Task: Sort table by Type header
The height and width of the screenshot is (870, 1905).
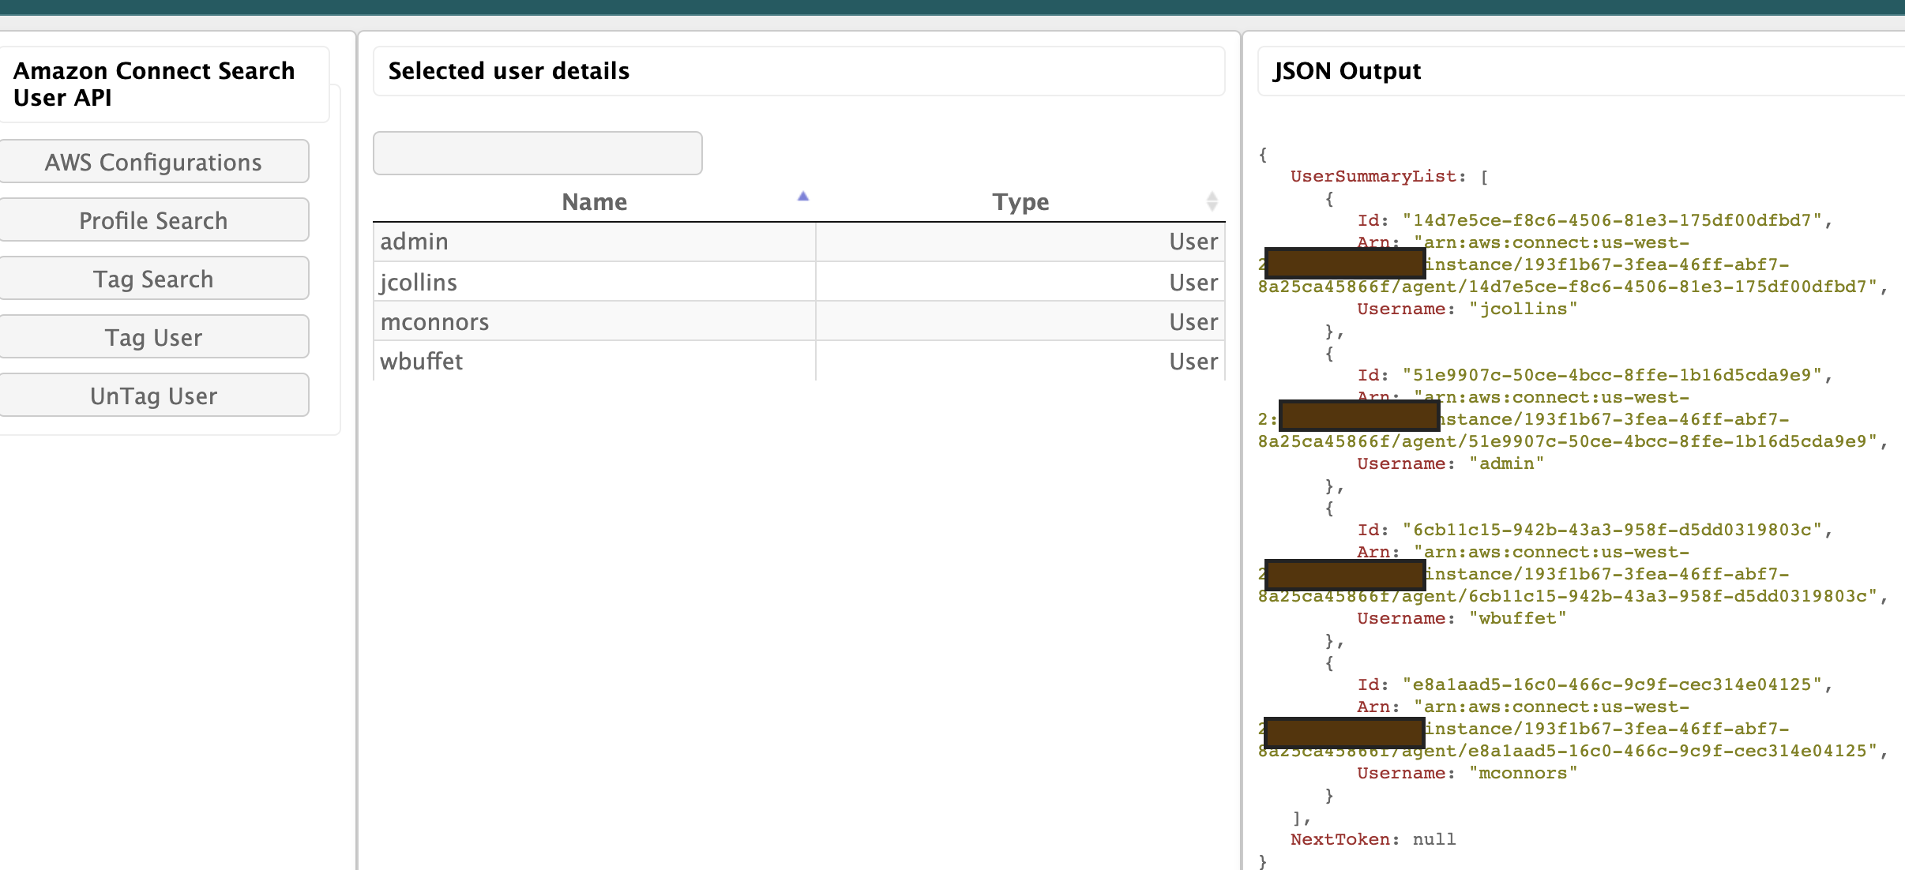Action: click(1020, 202)
